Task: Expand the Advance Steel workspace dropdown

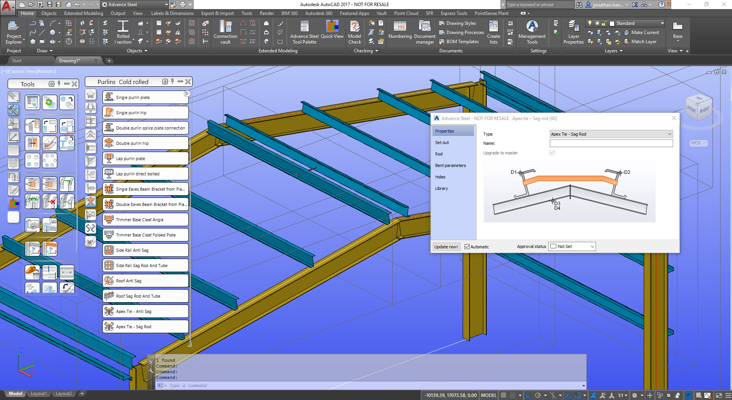Action: tap(166, 5)
